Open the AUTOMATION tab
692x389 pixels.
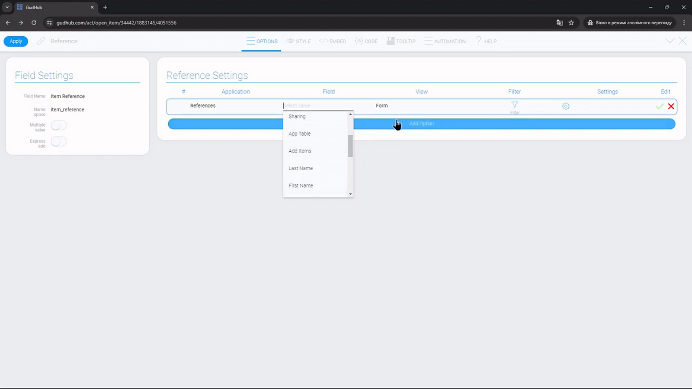[445, 41]
